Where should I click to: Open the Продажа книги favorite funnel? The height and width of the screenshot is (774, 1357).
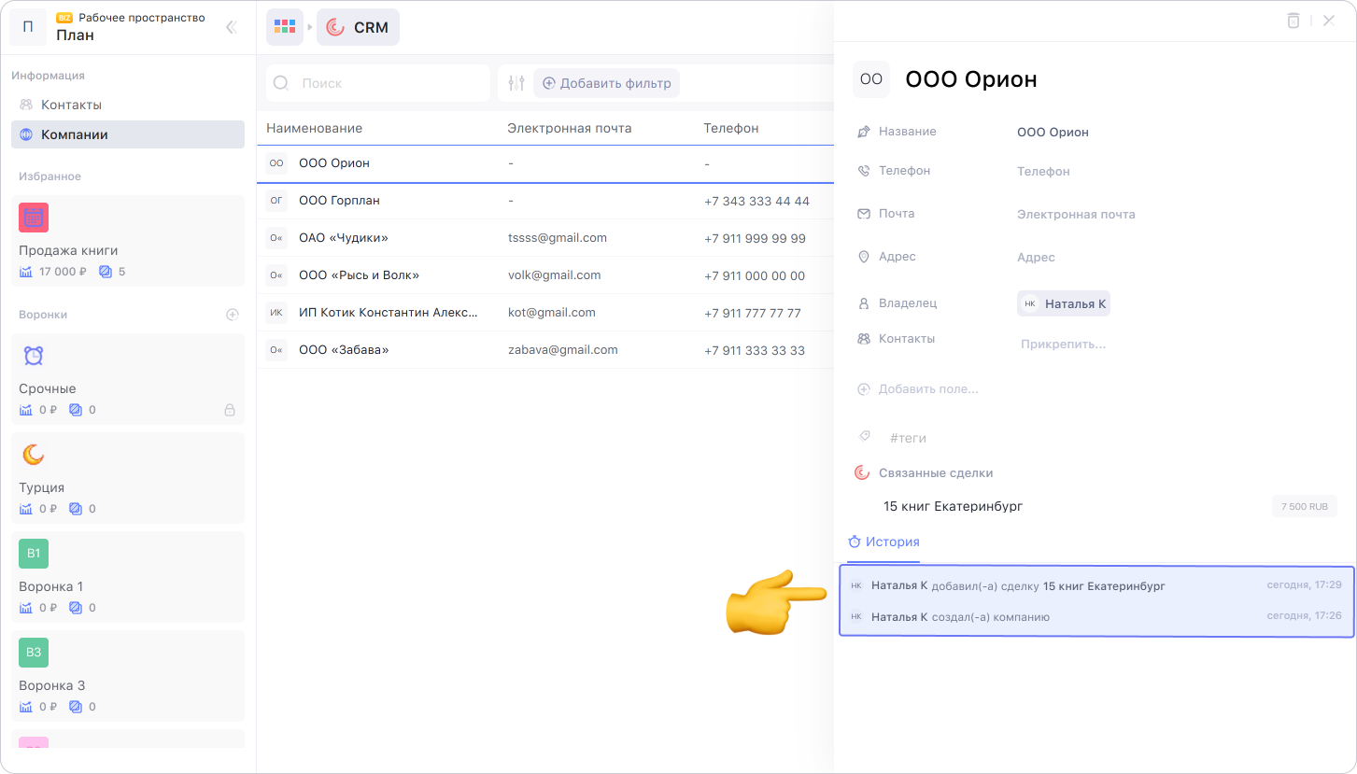coord(68,250)
